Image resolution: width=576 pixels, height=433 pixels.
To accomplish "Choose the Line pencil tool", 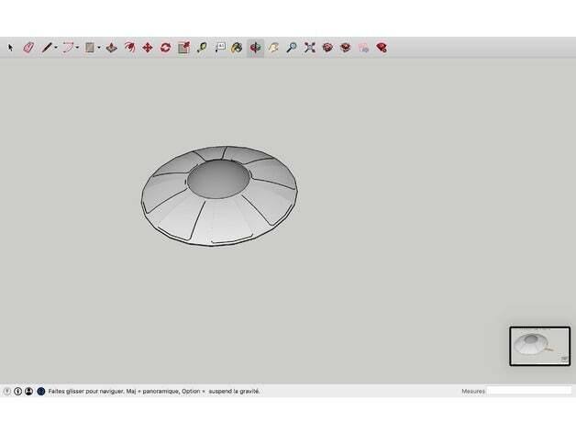I will click(47, 48).
